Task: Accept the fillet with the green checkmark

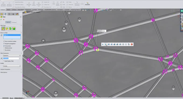Action: (1, 19)
